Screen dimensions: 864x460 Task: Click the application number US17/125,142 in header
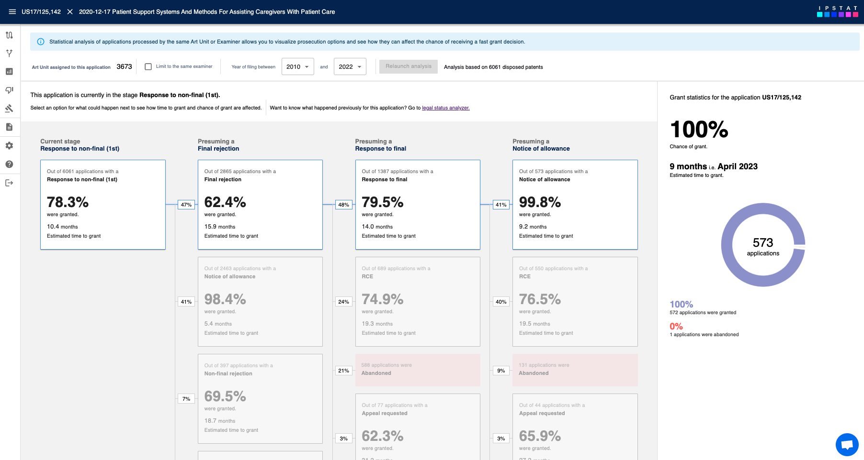click(x=41, y=12)
